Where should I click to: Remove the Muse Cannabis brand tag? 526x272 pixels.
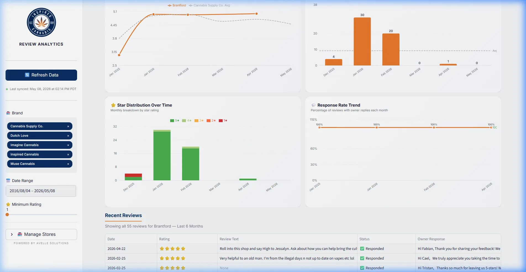68,164
